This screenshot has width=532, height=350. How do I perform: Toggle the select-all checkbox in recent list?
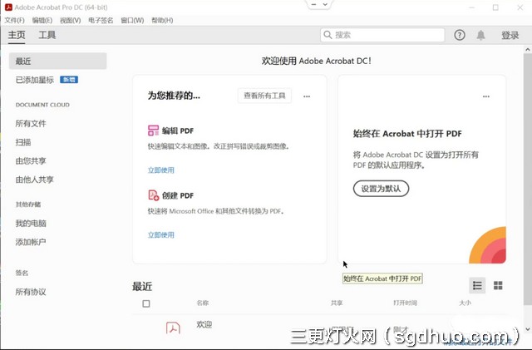[146, 303]
